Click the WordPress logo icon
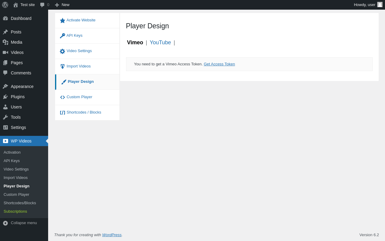The width and height of the screenshot is (385, 241). (5, 5)
